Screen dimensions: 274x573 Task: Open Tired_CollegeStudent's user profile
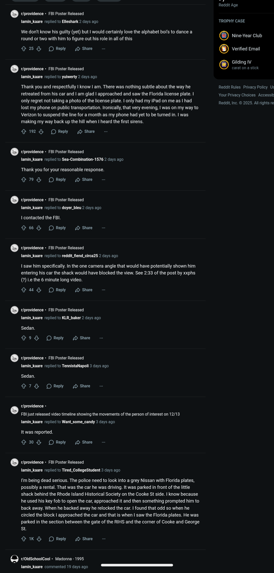click(x=81, y=470)
